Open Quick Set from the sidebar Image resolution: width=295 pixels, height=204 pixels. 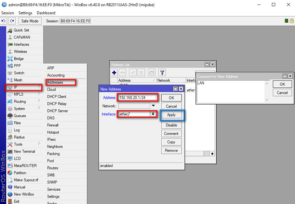click(21, 30)
